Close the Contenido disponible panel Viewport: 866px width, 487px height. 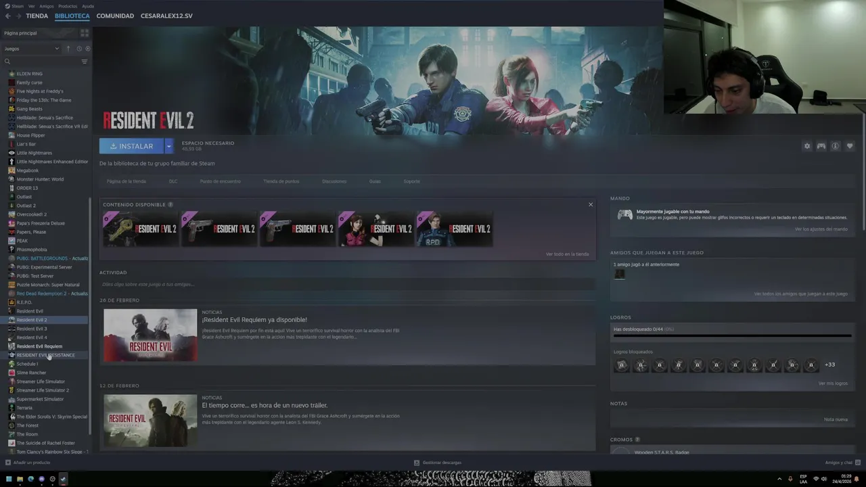[591, 204]
